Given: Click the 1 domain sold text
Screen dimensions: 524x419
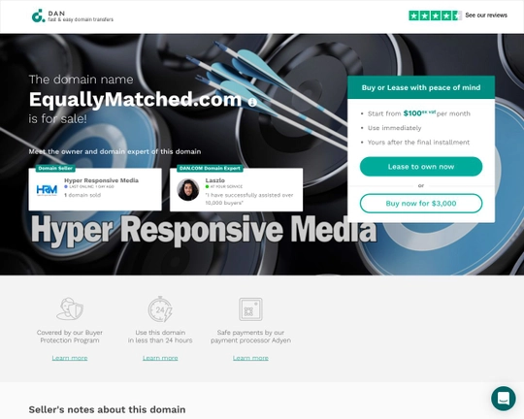Looking at the screenshot, I should point(82,195).
